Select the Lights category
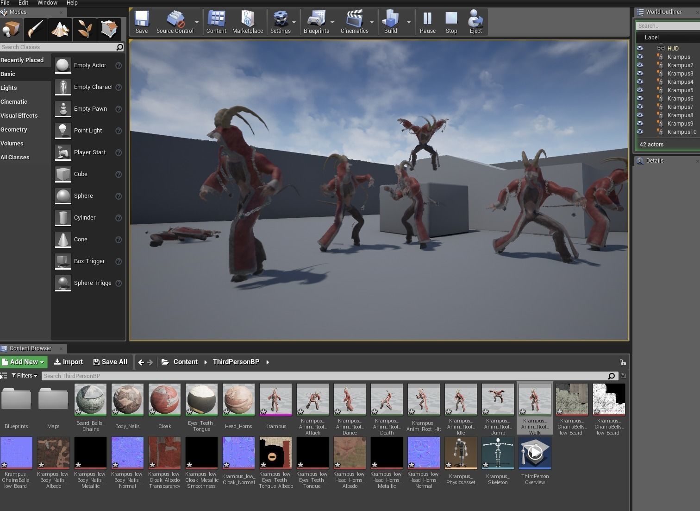 (25, 88)
